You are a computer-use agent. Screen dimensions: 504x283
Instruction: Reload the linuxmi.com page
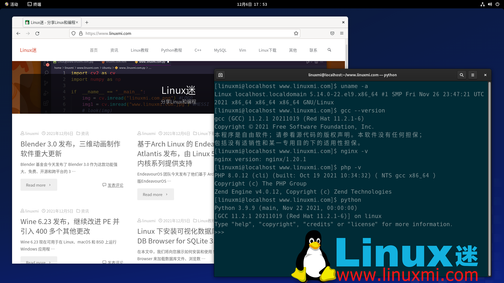point(37,34)
